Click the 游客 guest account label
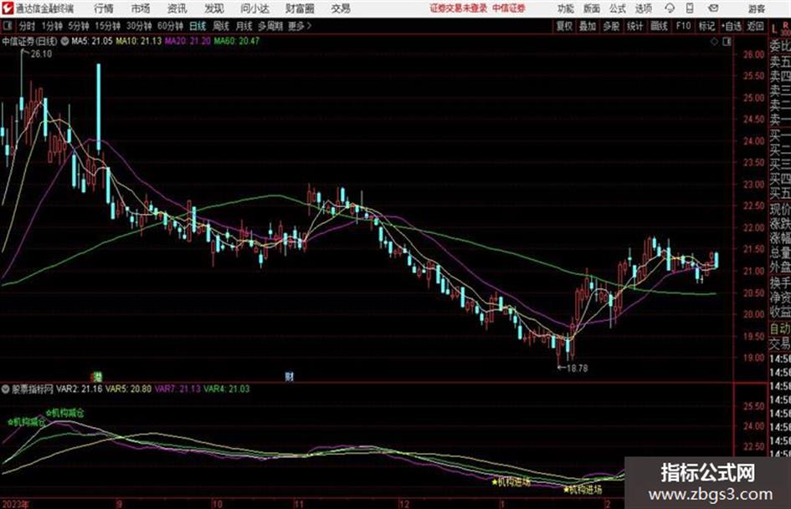The width and height of the screenshot is (791, 509). coord(757,8)
